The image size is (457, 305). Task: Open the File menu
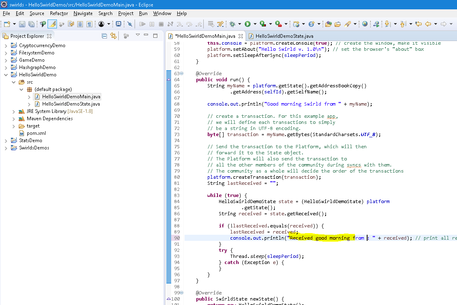[7, 13]
